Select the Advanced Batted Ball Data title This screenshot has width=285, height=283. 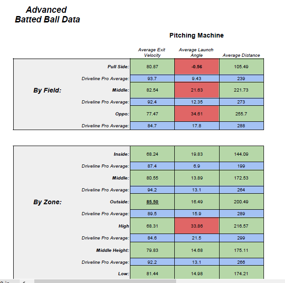tap(47, 15)
